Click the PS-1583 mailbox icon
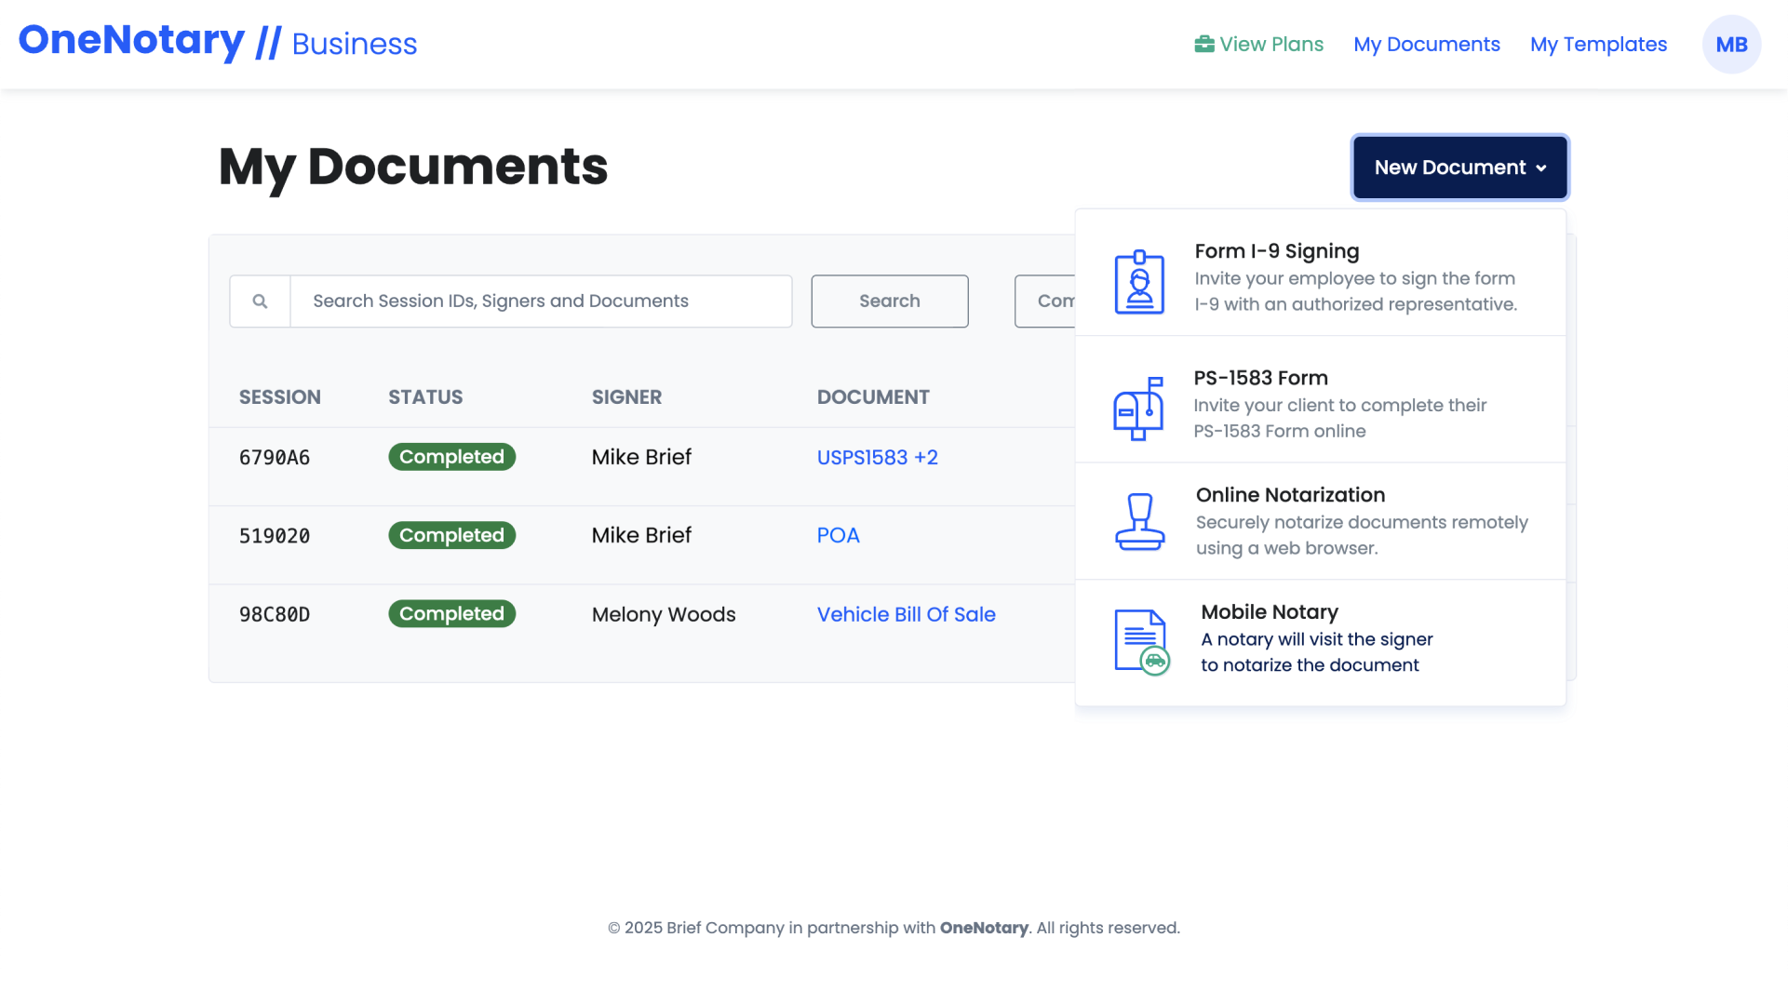Image resolution: width=1788 pixels, height=1005 pixels. tap(1138, 409)
